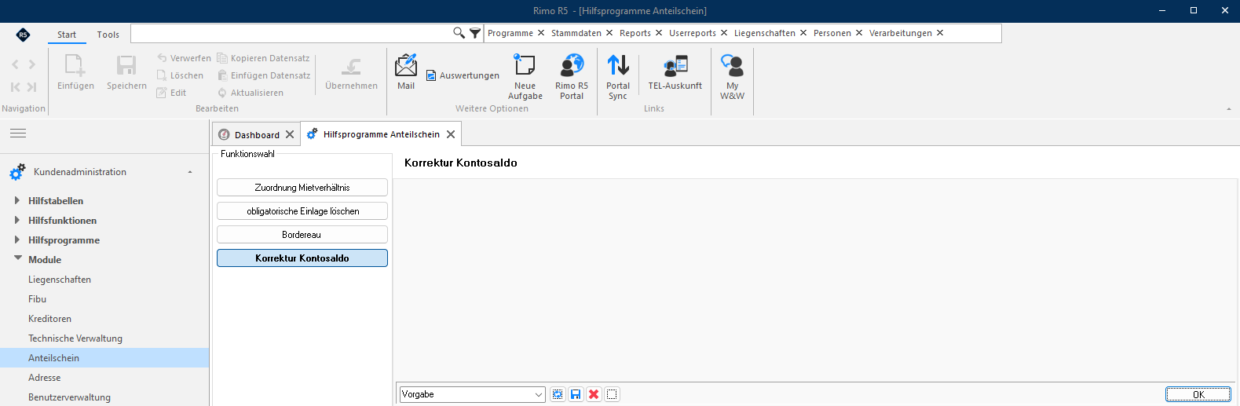
Task: Click into the ribbon search field
Action: pos(291,33)
